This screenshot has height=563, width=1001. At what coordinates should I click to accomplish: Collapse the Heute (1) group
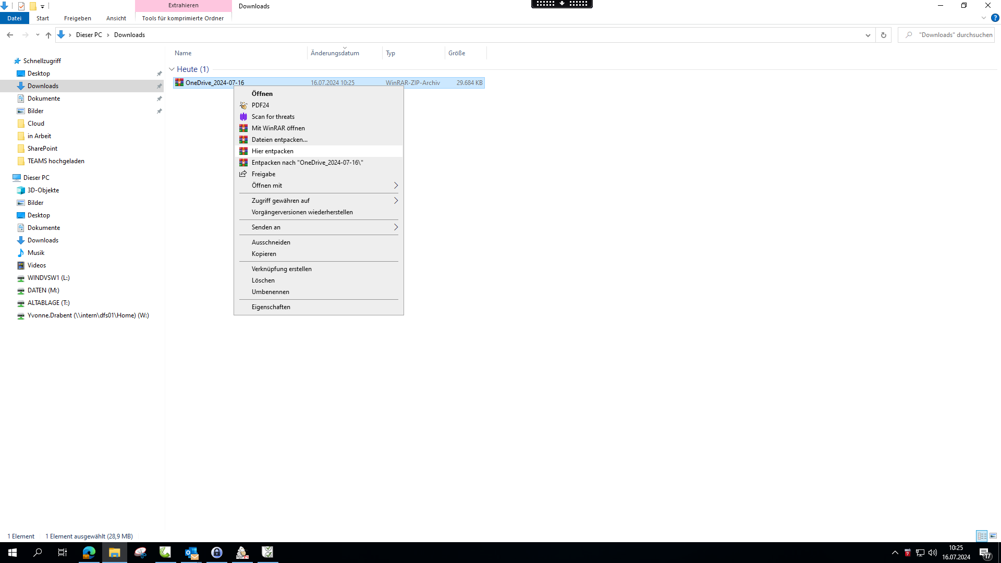tap(172, 69)
